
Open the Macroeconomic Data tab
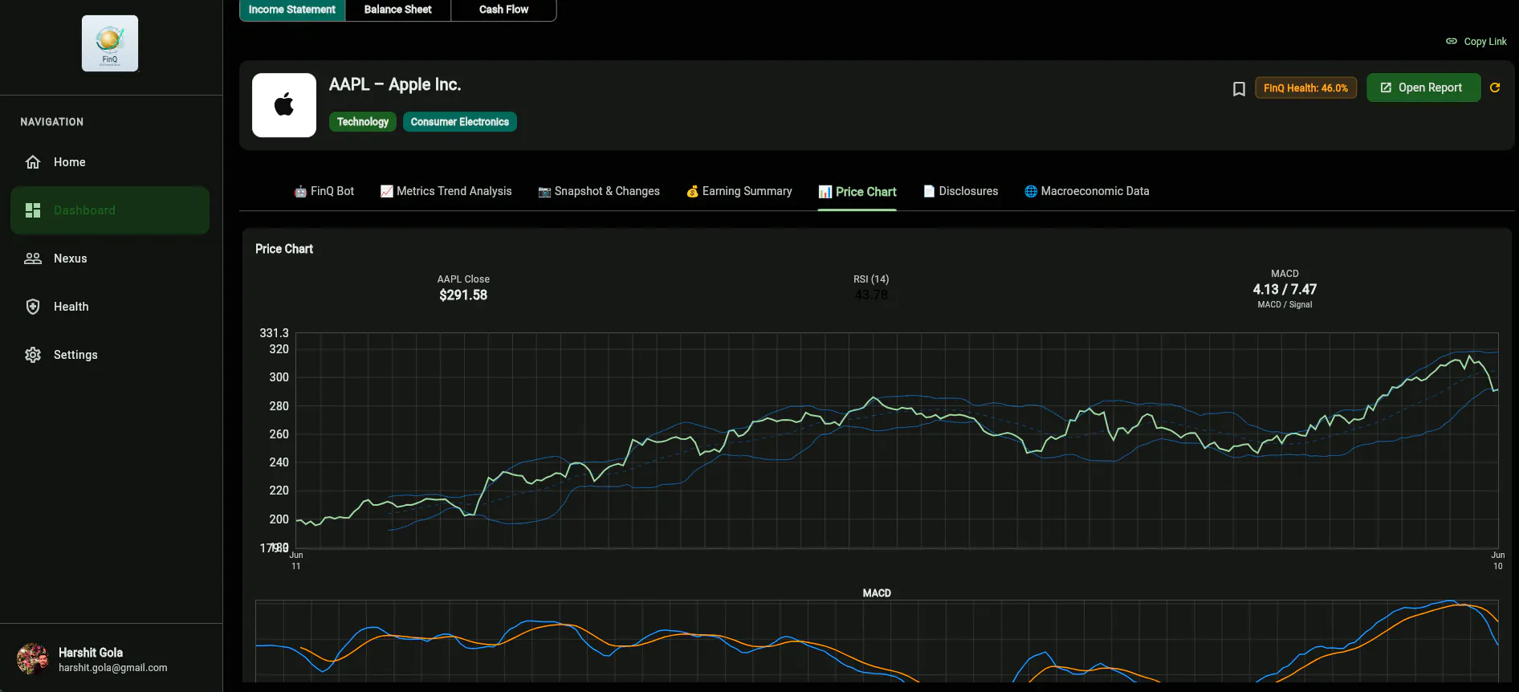pos(1087,191)
